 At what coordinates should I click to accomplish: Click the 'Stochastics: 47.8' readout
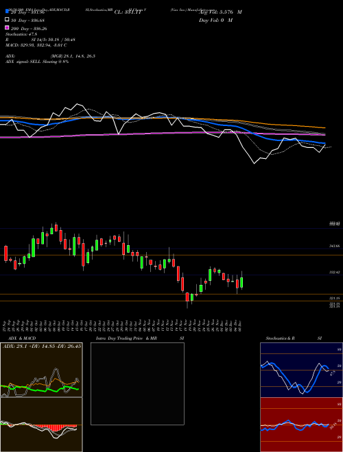(21, 34)
